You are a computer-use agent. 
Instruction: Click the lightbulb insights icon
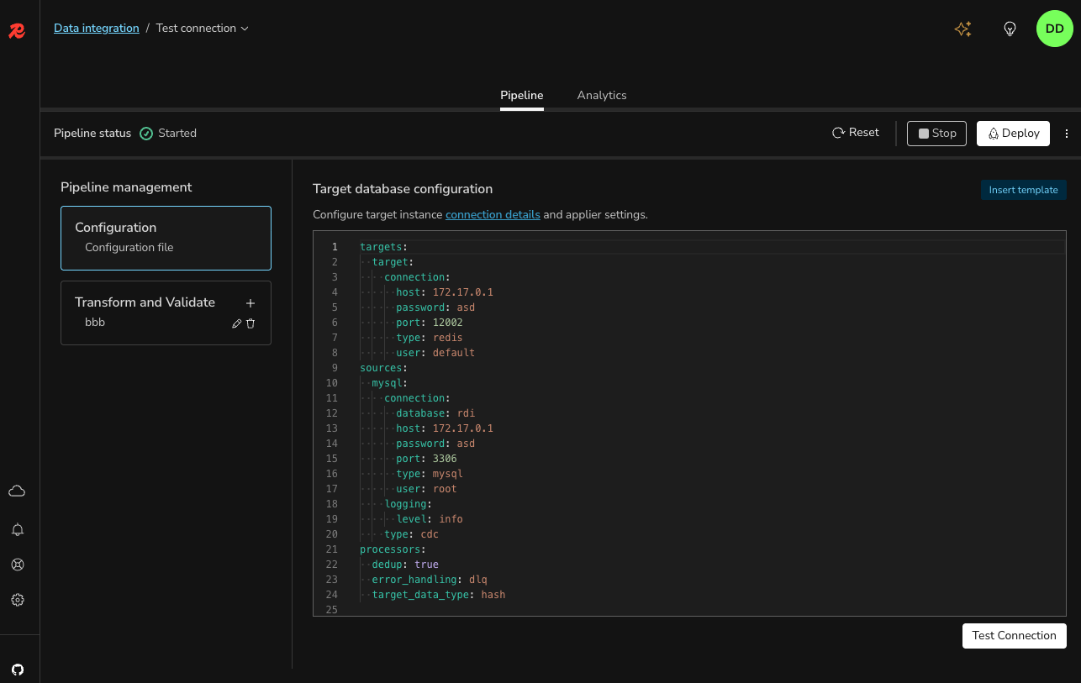point(1010,29)
